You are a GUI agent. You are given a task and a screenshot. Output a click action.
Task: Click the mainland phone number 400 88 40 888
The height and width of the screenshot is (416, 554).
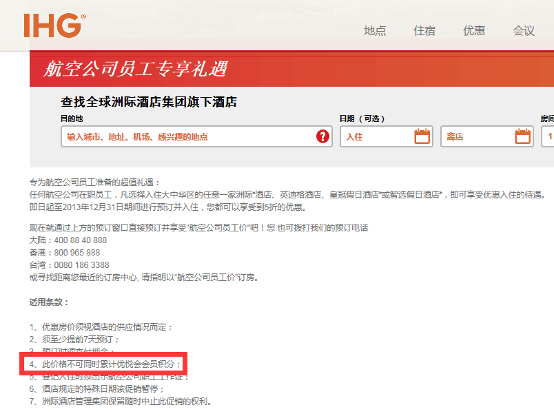point(81,240)
